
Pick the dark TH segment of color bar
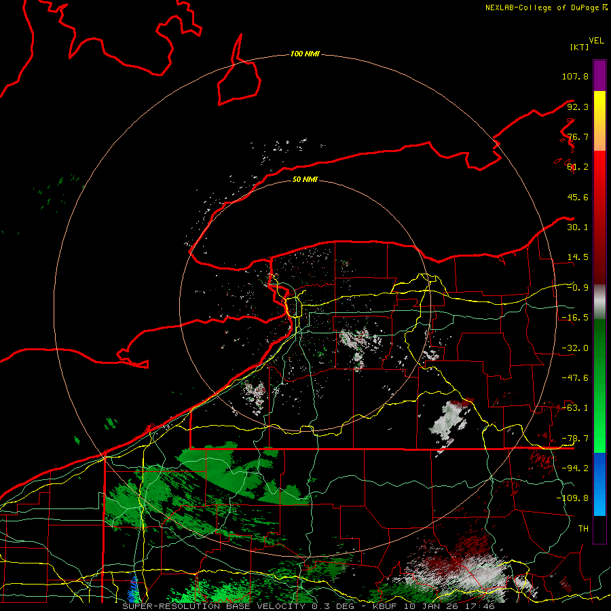[x=599, y=529]
